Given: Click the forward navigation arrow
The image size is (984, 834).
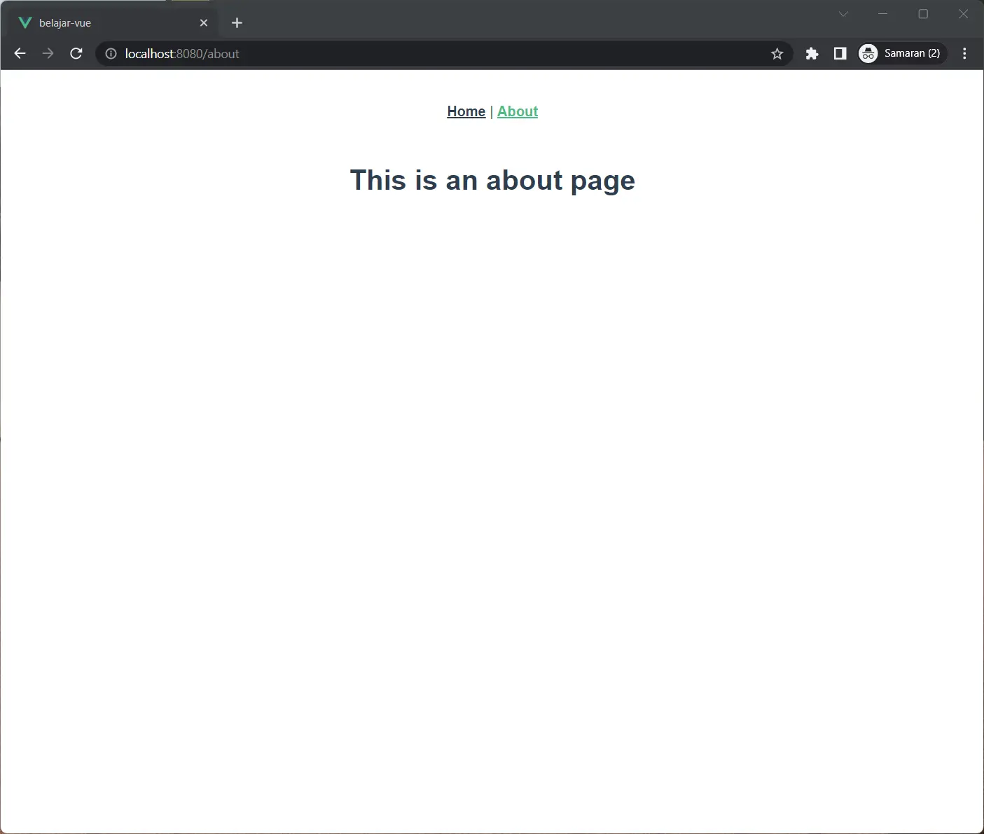Looking at the screenshot, I should pyautogui.click(x=48, y=53).
